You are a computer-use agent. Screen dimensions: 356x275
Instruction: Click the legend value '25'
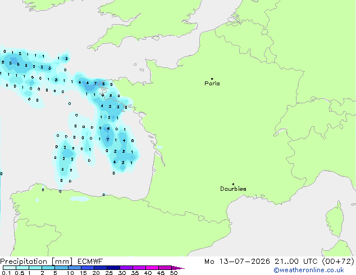pyautogui.click(x=109, y=273)
